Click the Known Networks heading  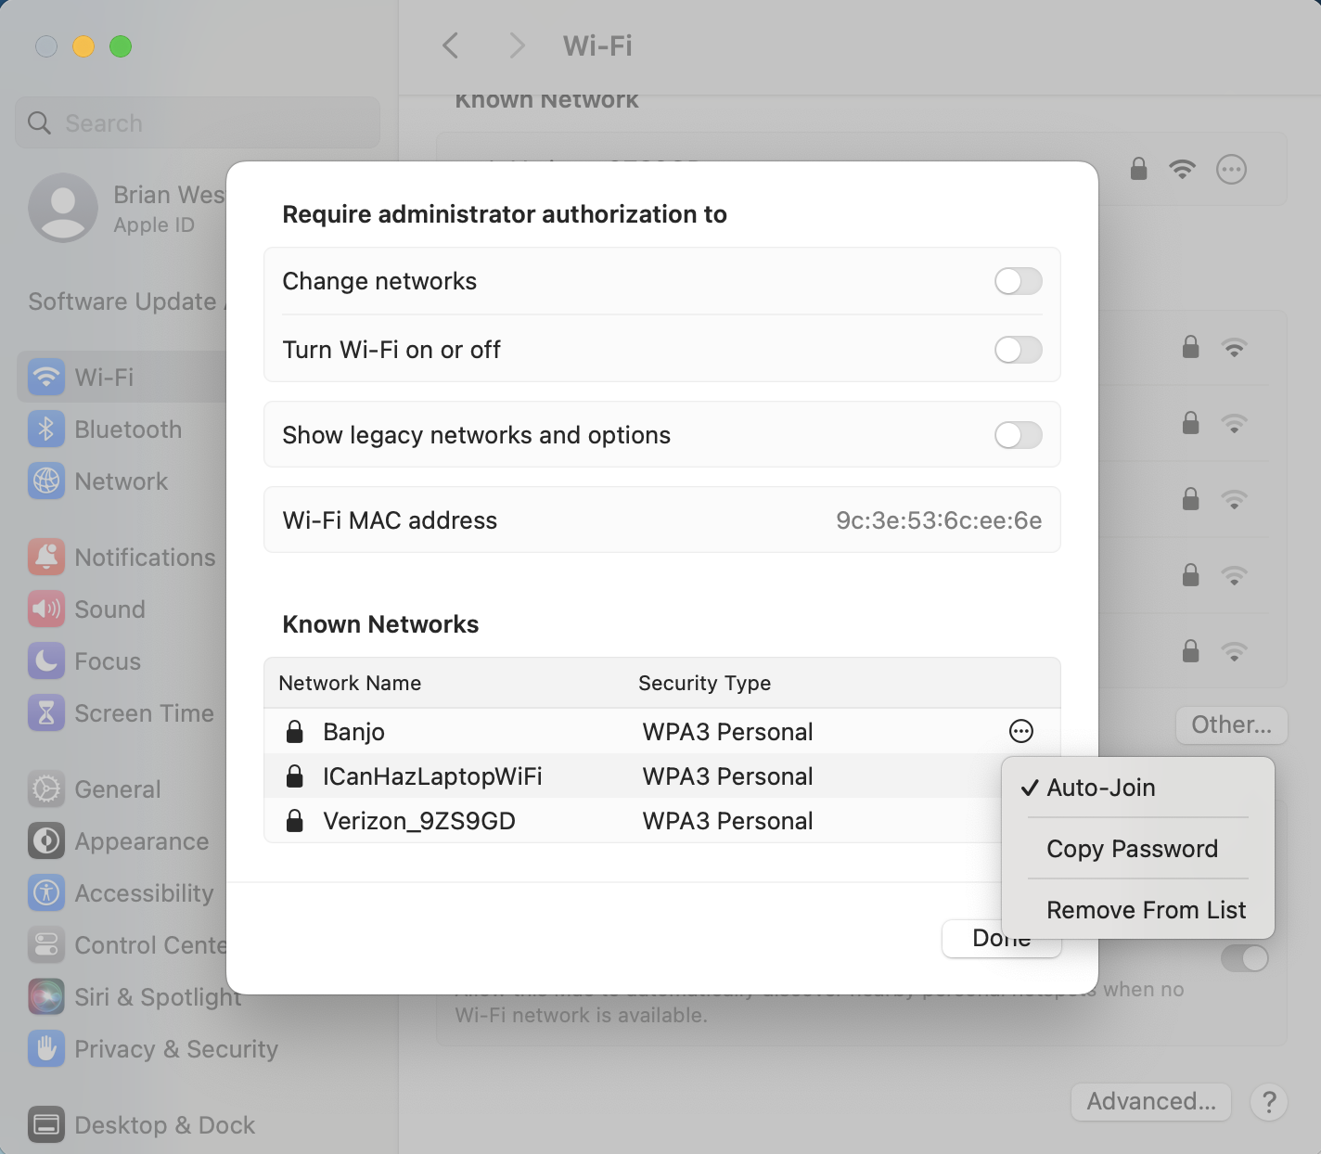click(380, 624)
